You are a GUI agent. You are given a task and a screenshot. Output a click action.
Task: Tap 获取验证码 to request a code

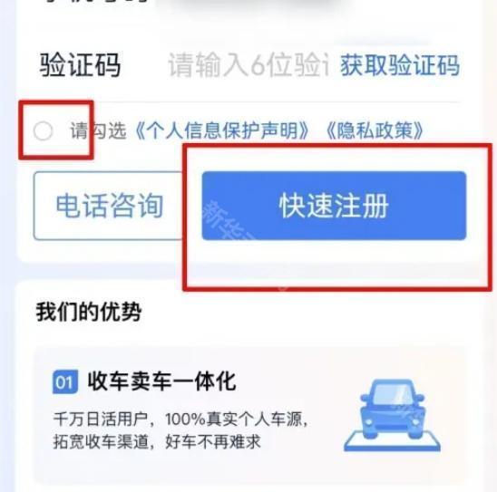coord(400,65)
